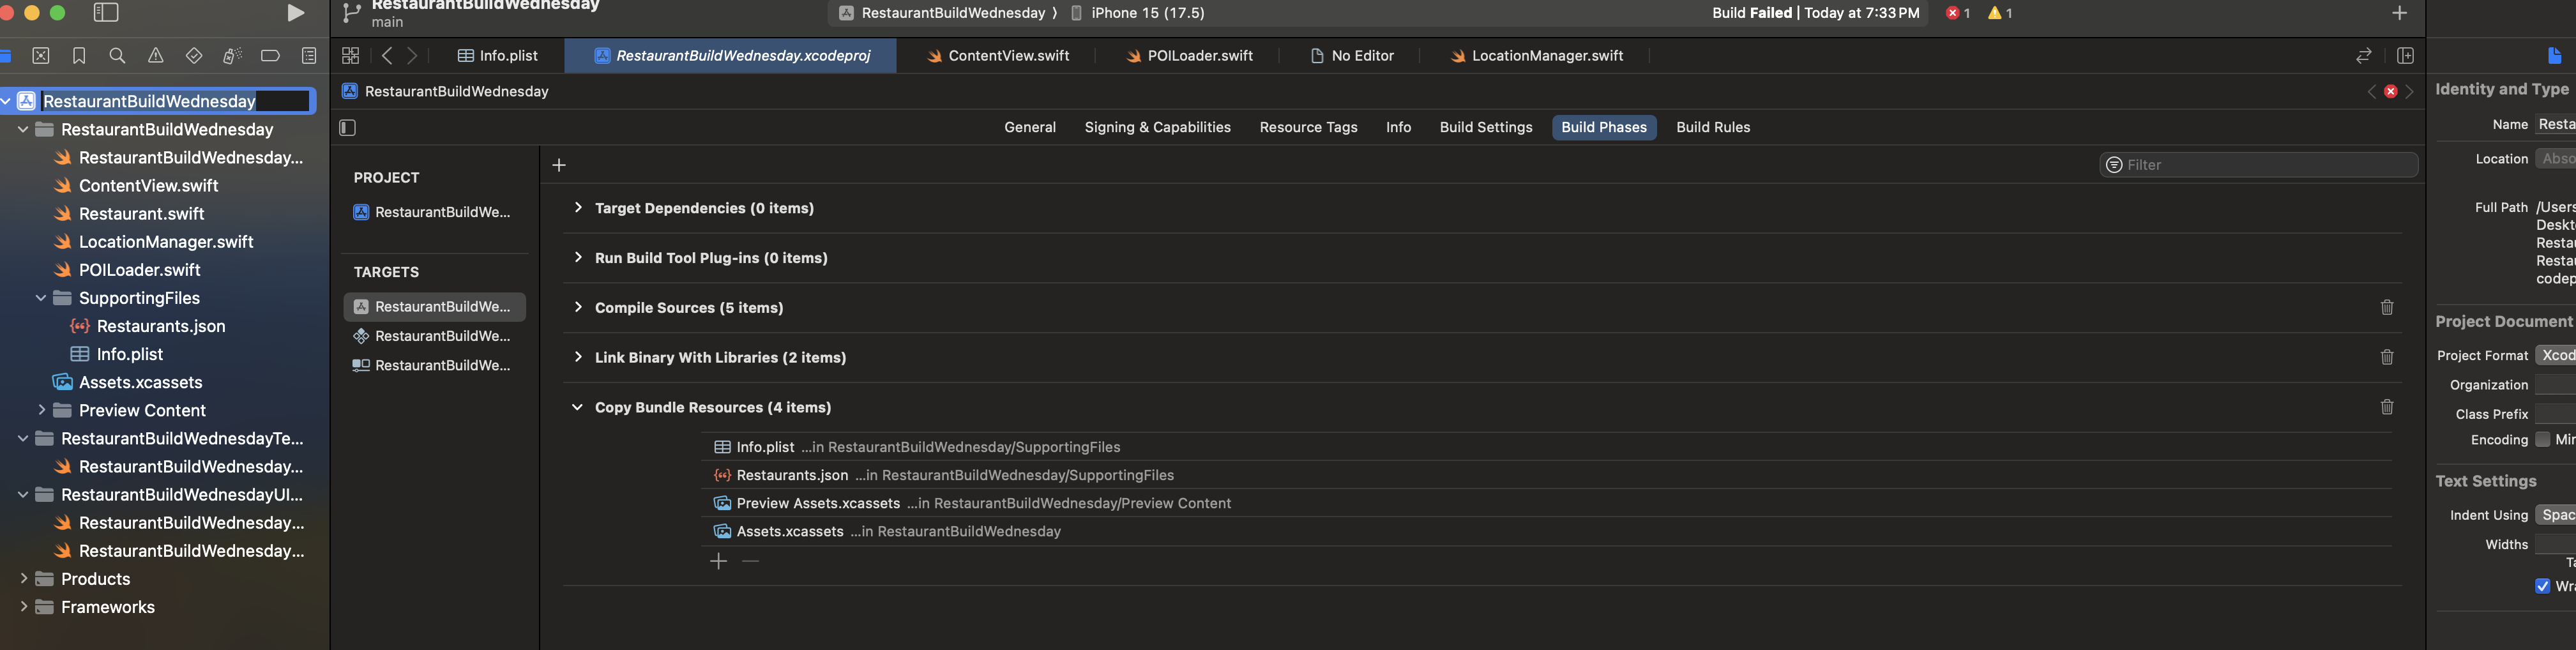Expand Run Build Tool Plug-ins section

coord(577,258)
